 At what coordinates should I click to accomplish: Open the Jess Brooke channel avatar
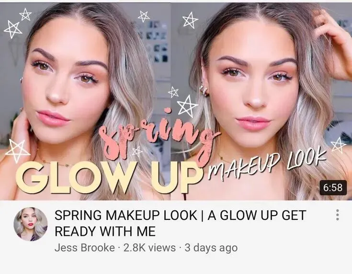pos(31,224)
